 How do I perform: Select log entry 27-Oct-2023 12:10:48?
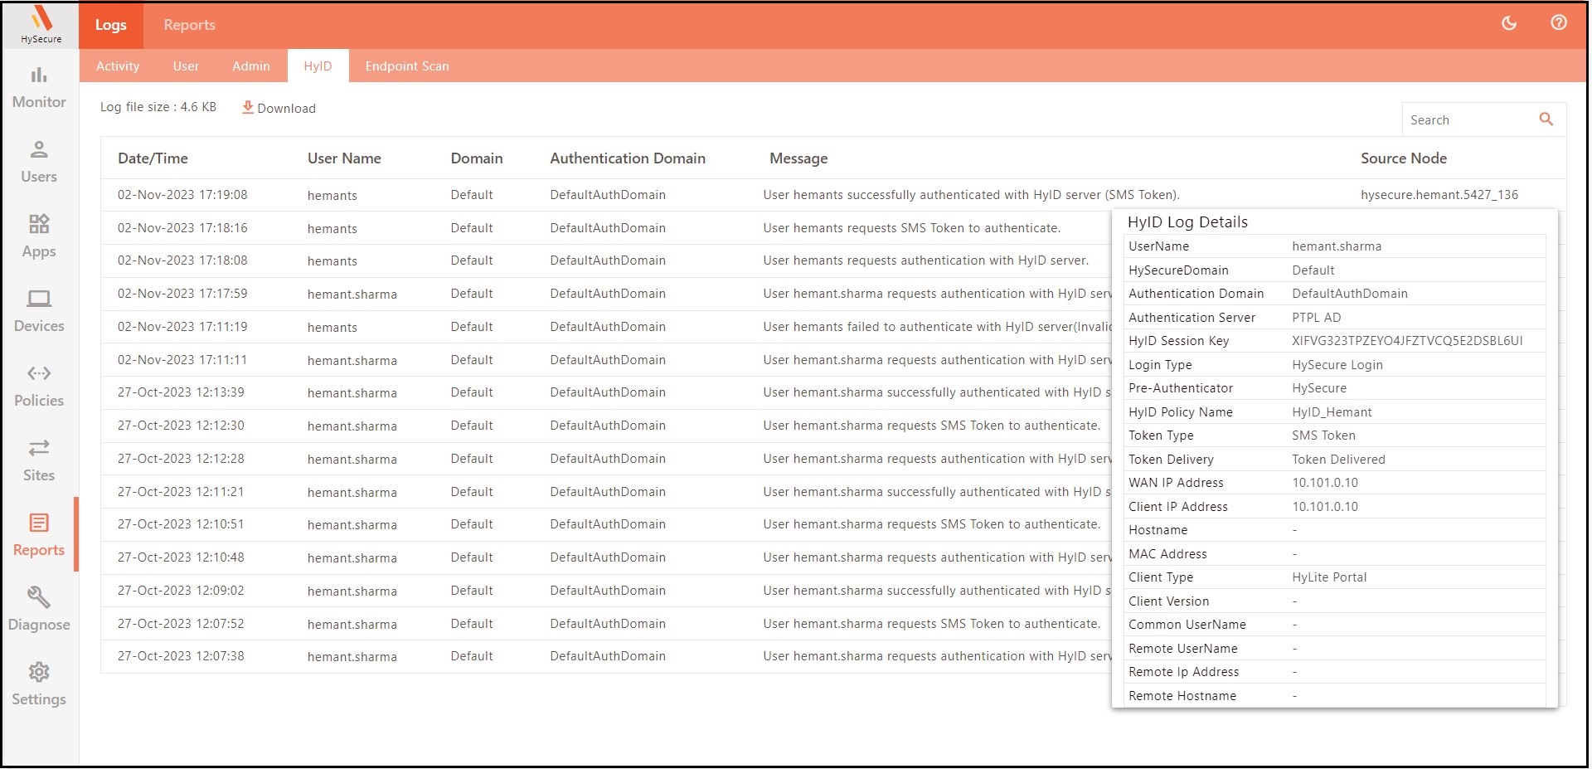(x=181, y=557)
